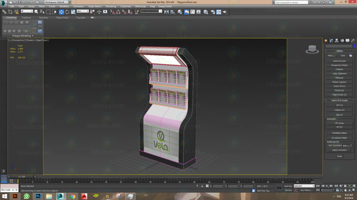Open the Selected key filter dropdown
The image size is (357, 200).
coord(304,186)
